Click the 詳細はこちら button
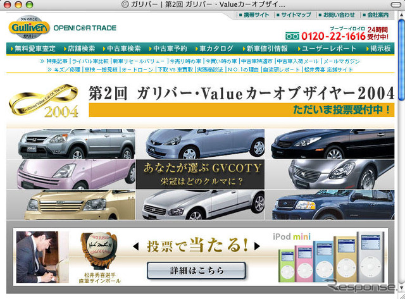This screenshot has width=405, height=299. click(x=196, y=271)
